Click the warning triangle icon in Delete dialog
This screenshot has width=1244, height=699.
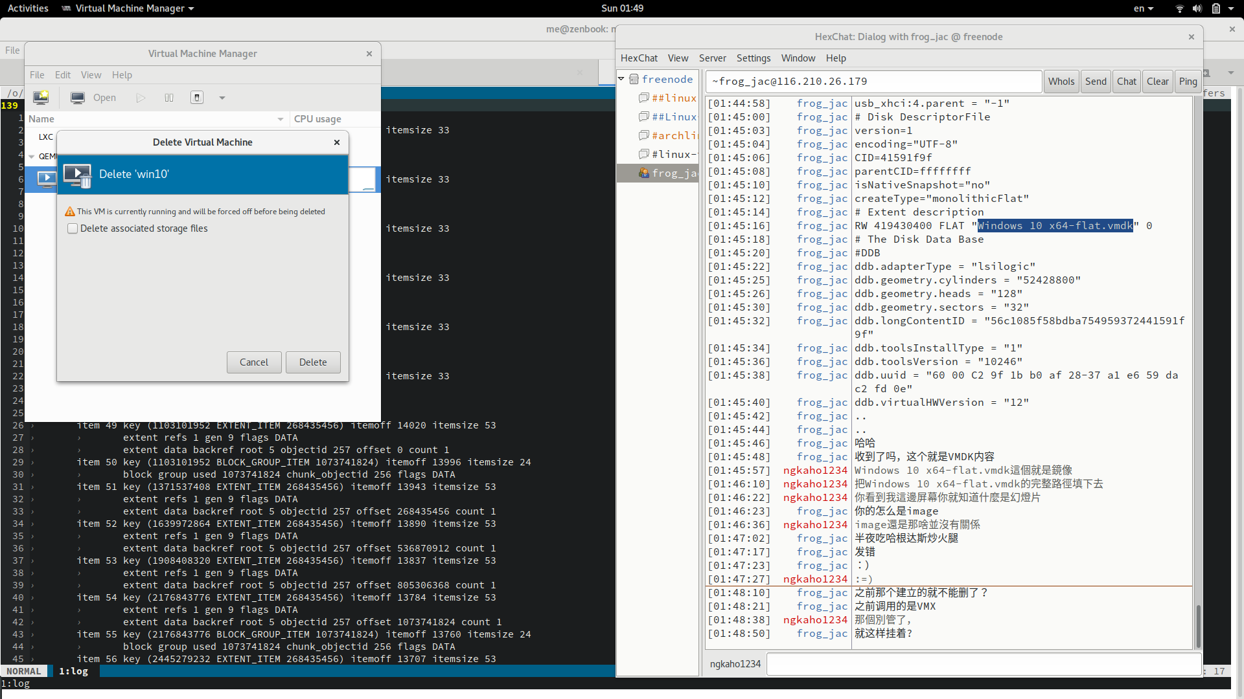tap(70, 212)
